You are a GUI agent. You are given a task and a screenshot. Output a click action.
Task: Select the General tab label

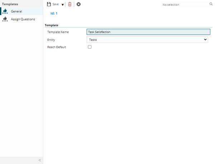pyautogui.click(x=16, y=11)
